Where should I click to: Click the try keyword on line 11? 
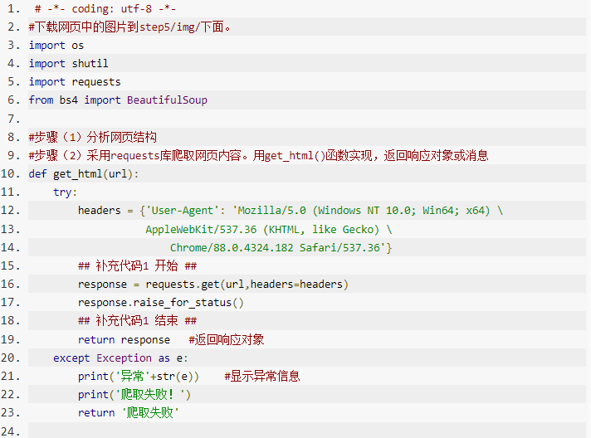(62, 192)
